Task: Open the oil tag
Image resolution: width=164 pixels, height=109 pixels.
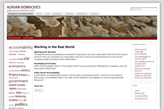Action: tap(25, 100)
